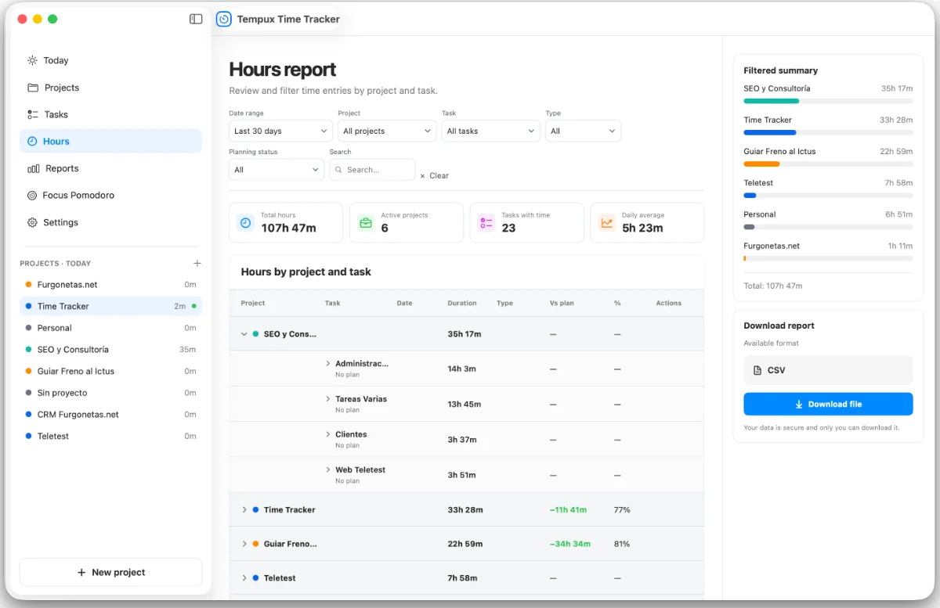Image resolution: width=940 pixels, height=608 pixels.
Task: Click the Clear filters button
Action: click(x=435, y=176)
